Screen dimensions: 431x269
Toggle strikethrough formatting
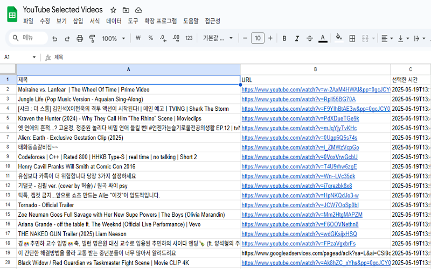coord(310,38)
